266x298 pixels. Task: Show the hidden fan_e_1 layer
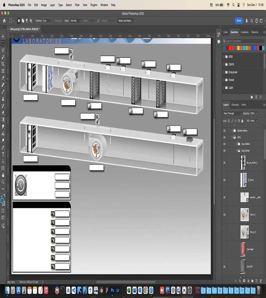coord(224,232)
